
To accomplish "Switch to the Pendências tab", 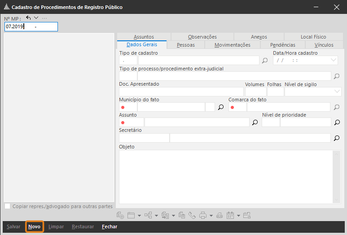I will point(283,45).
